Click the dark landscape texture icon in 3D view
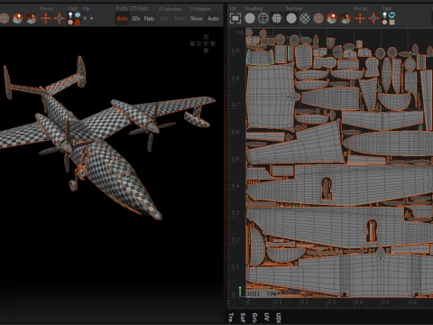433x325 pixels. pyautogui.click(x=32, y=18)
